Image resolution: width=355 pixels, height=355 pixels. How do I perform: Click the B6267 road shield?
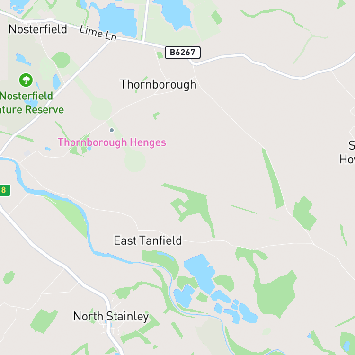pos(183,53)
